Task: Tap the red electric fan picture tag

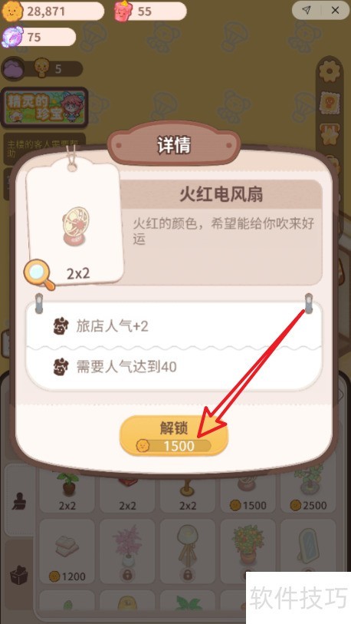Action: [75, 223]
